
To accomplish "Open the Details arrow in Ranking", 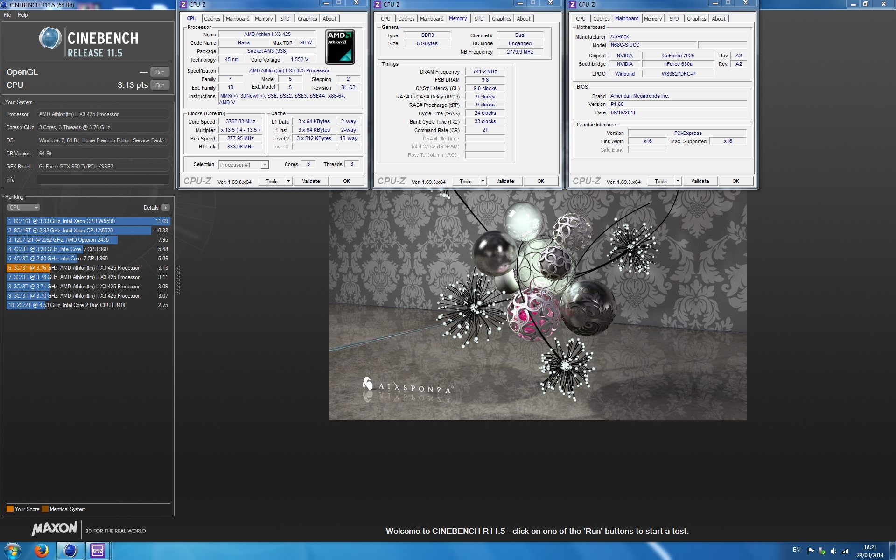I will [x=166, y=208].
